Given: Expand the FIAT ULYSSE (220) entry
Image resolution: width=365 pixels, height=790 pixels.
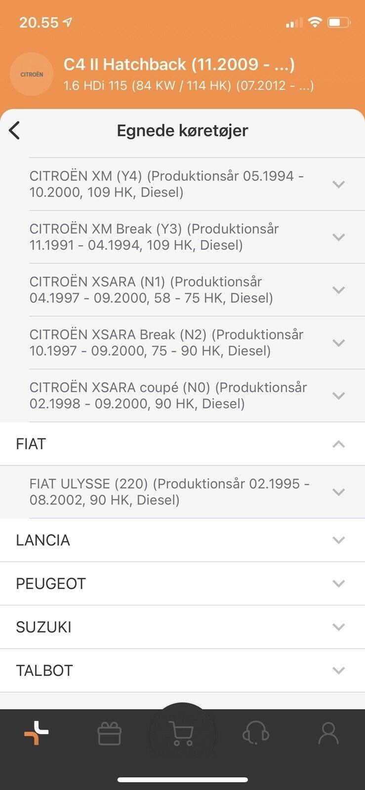Looking at the screenshot, I should (338, 492).
